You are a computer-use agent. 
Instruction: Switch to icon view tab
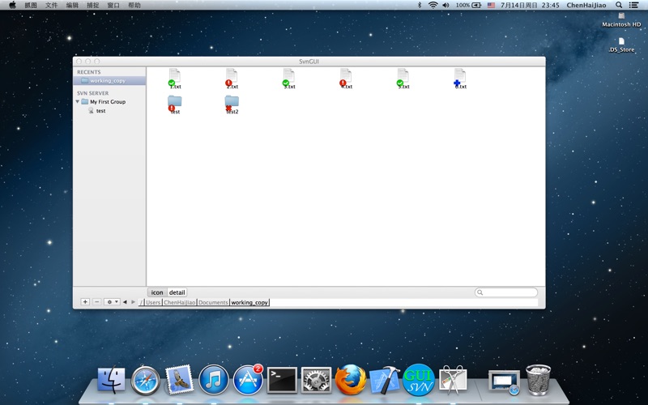(157, 292)
